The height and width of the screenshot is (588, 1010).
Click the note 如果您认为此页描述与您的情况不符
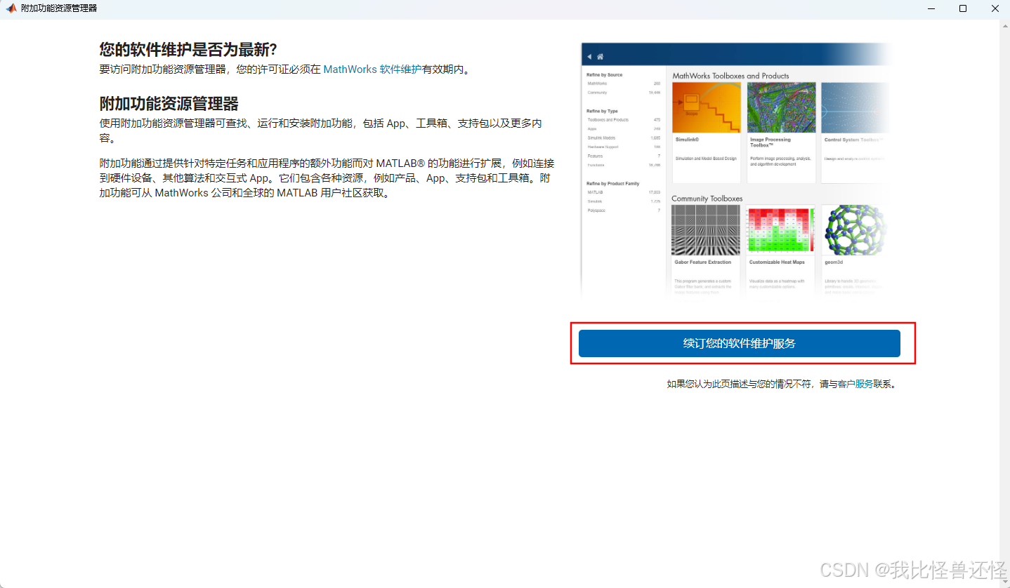pos(782,384)
